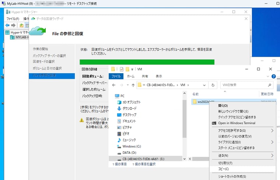
Task: Open the recent locations dropdown arrow
Action: (128, 85)
